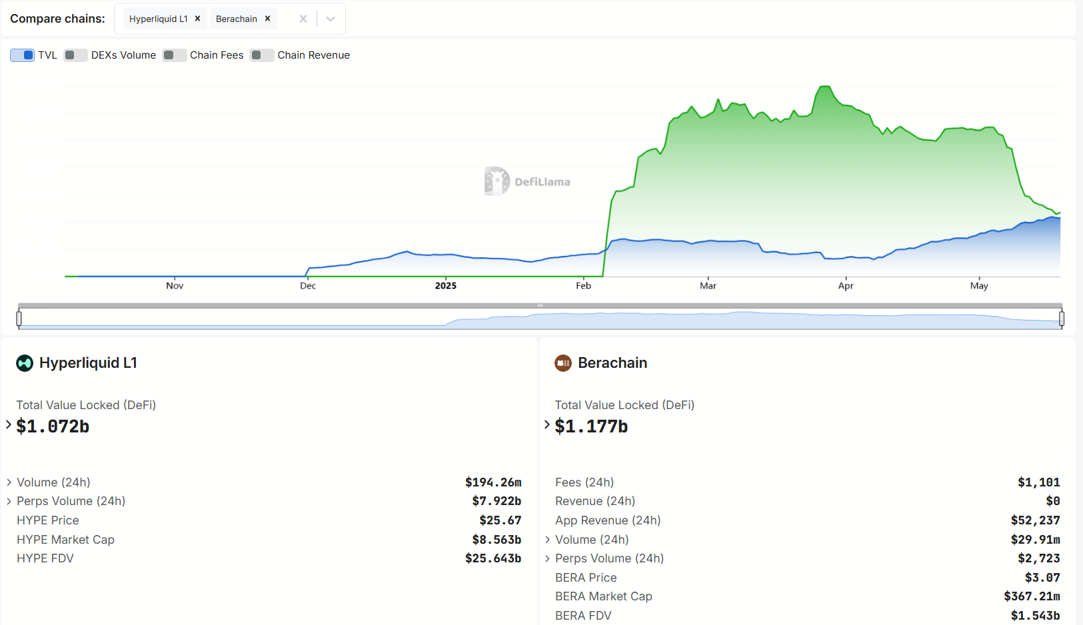Click the BERA Market Cap value $367.21m
1083x625 pixels.
[x=1032, y=596]
